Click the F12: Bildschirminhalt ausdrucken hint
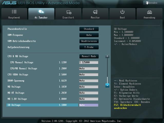Image resolution: width=164 pixels, height=123 pixels. click(127, 107)
